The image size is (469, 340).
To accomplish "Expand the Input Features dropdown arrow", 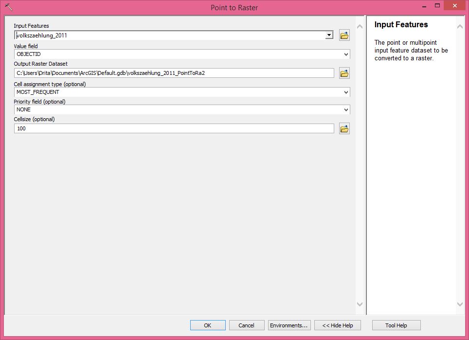I will (x=329, y=35).
